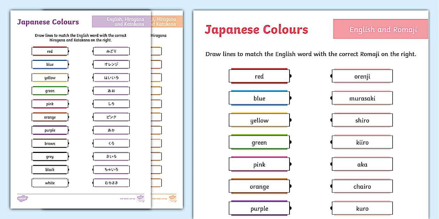439x219 pixels.
Task: Select the "English and Romaji" header banner
Action: pyautogui.click(x=380, y=30)
